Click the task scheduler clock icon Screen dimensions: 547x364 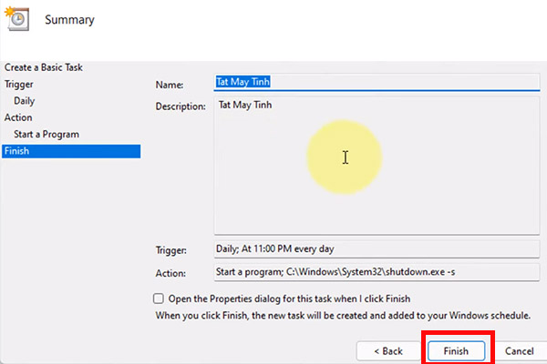pyautogui.click(x=17, y=19)
